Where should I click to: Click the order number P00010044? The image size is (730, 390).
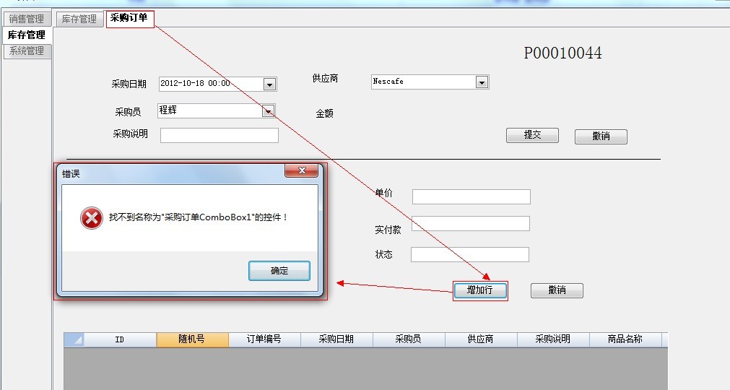tap(563, 53)
